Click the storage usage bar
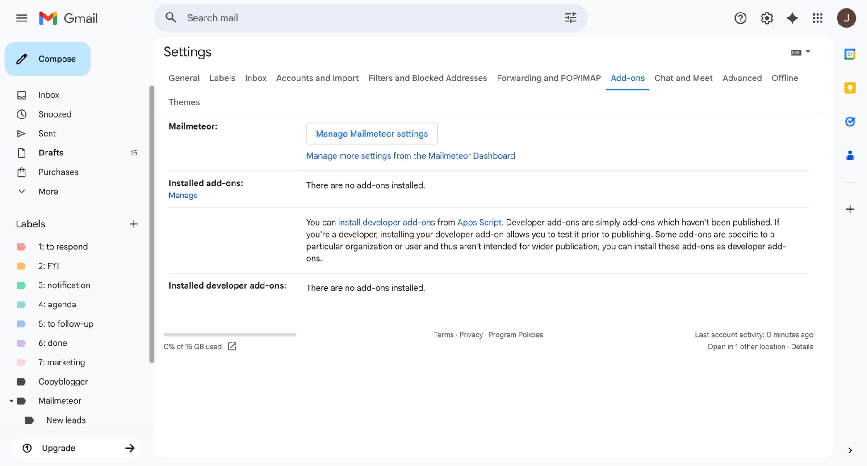The image size is (867, 466). tap(230, 335)
